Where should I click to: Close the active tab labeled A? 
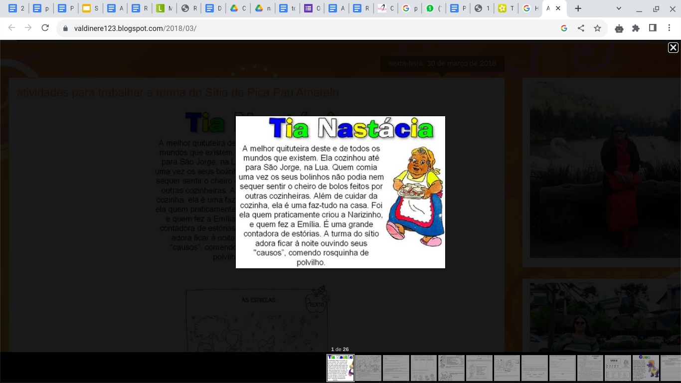click(x=558, y=8)
